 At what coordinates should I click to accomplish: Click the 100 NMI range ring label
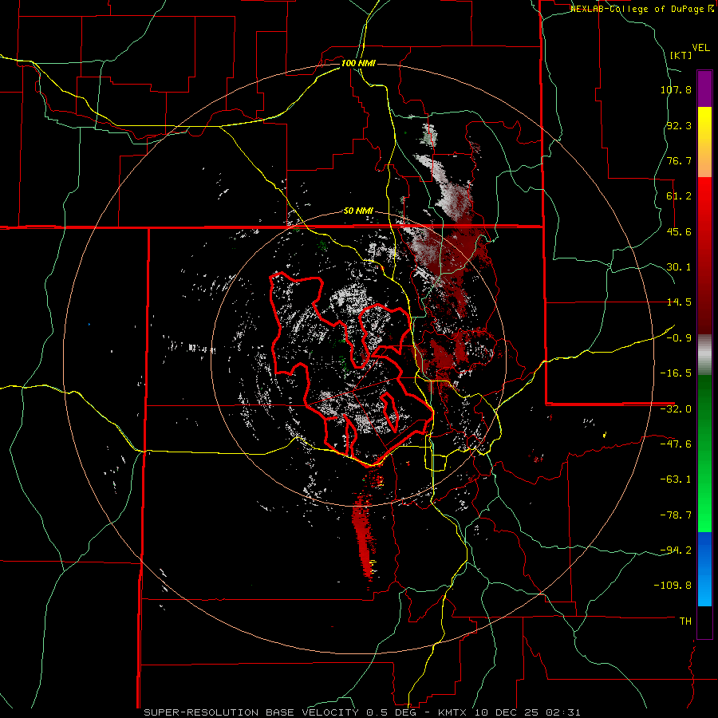[x=358, y=63]
